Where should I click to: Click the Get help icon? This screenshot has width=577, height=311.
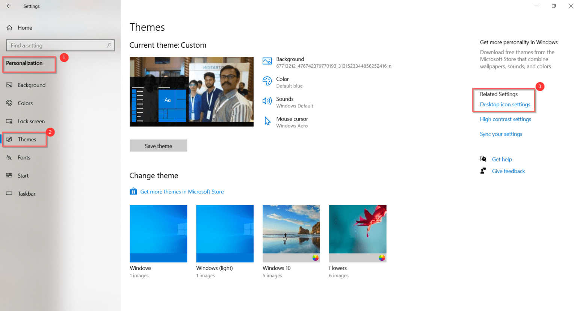483,159
